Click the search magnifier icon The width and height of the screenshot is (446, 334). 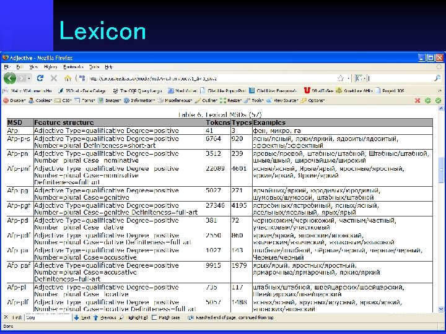tap(437, 78)
